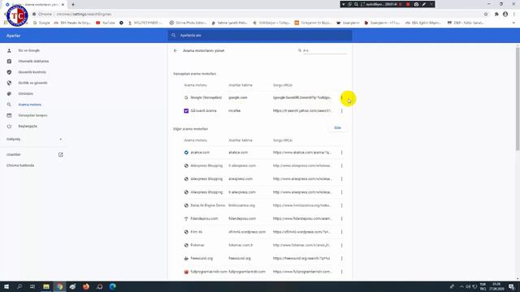Open the Google bookmark
Image resolution: width=520 pixels, height=292 pixels.
coord(41,23)
